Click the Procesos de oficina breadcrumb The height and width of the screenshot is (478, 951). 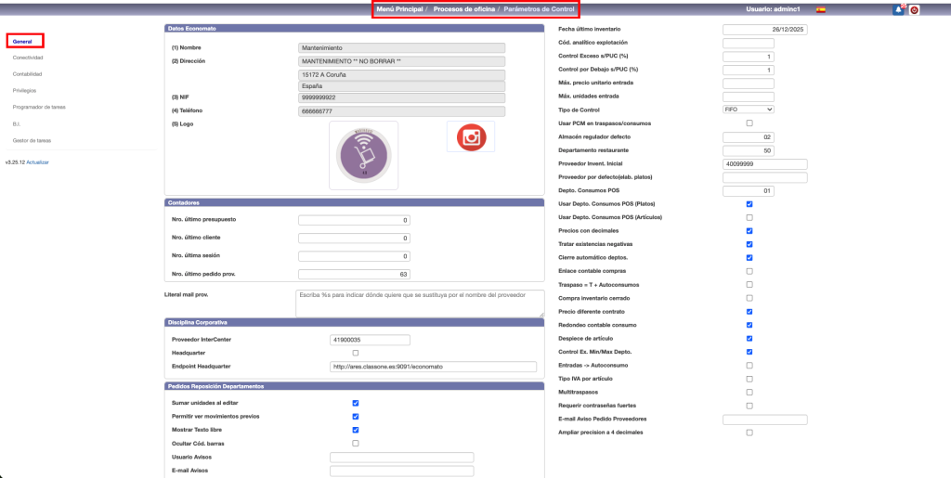[464, 9]
